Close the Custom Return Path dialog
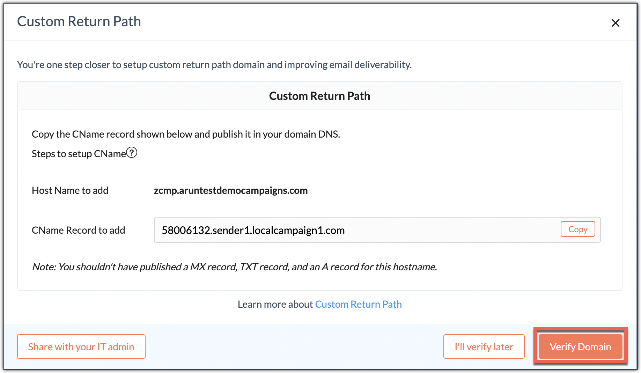This screenshot has width=641, height=373. coord(615,23)
